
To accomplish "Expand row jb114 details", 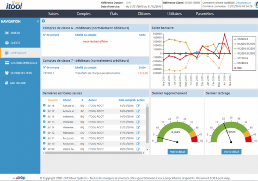I will click(x=44, y=127).
